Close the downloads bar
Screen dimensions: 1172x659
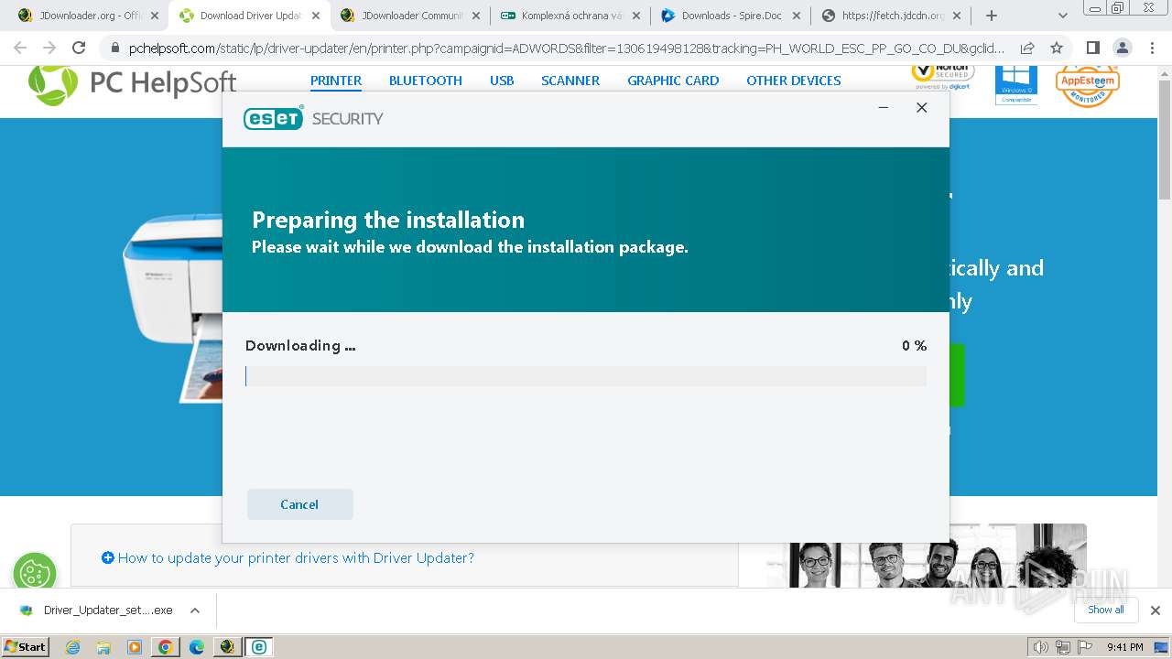(1156, 610)
